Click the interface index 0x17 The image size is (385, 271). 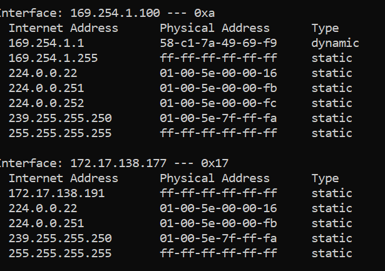215,163
